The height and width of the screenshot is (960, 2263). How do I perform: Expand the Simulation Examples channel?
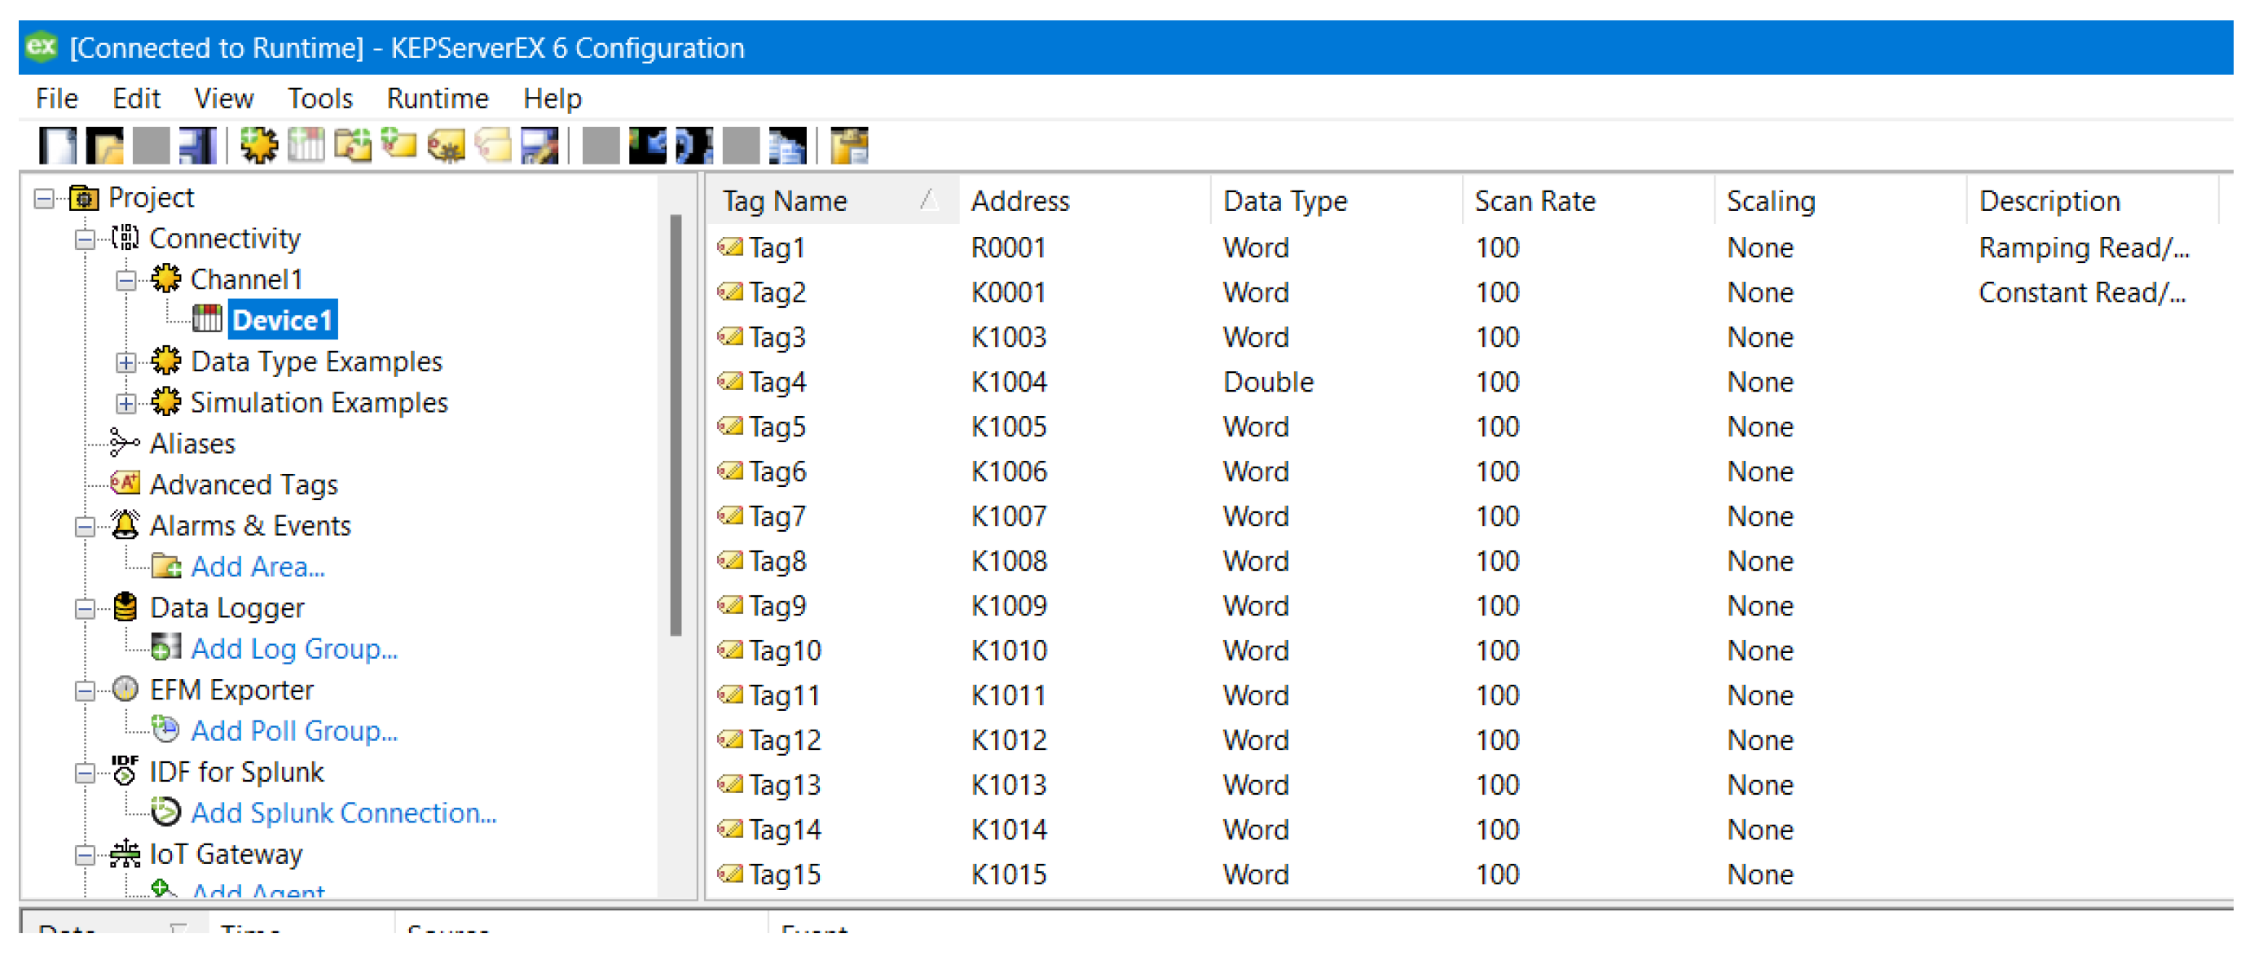125,404
